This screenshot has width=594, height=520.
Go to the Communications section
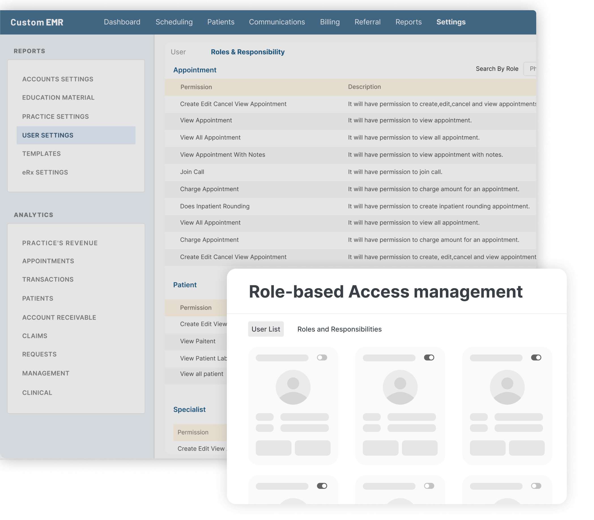(x=277, y=22)
